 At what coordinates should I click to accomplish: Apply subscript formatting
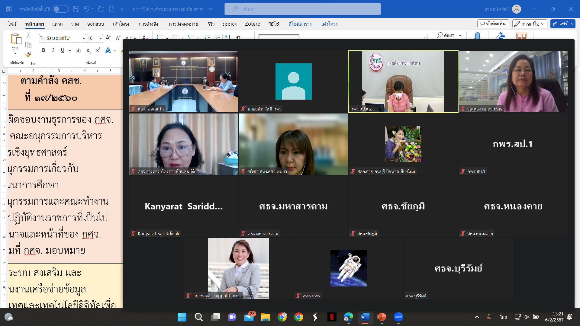coord(88,50)
